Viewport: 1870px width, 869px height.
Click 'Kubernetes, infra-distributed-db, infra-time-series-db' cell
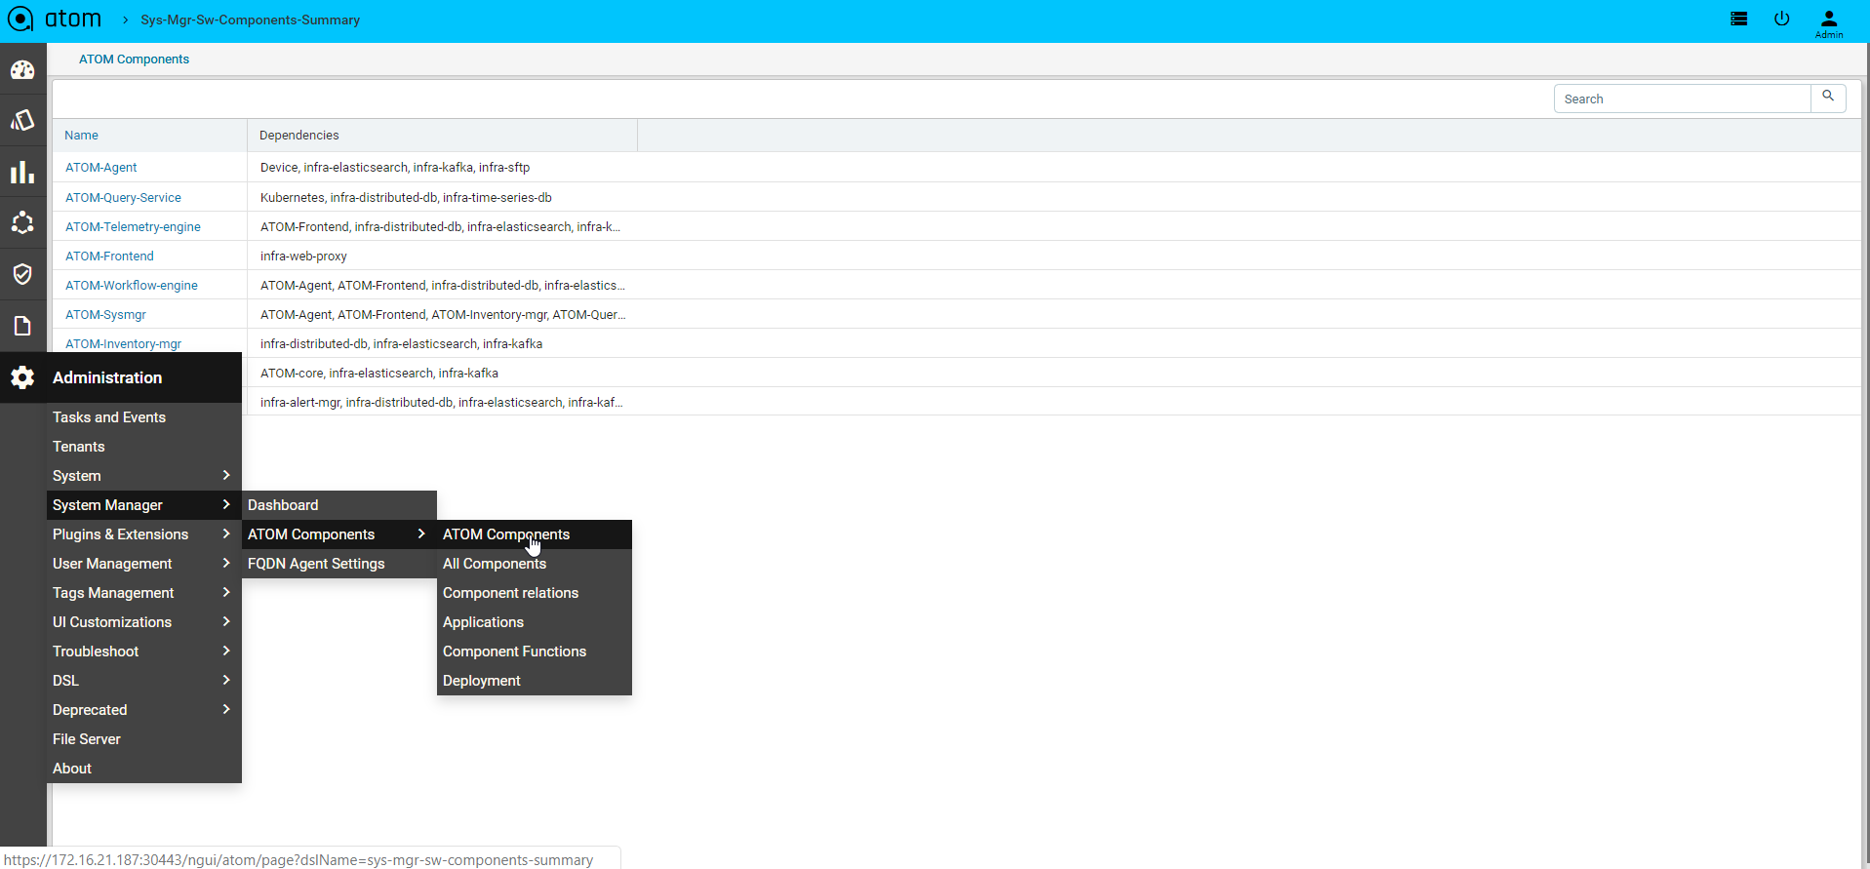pyautogui.click(x=406, y=198)
